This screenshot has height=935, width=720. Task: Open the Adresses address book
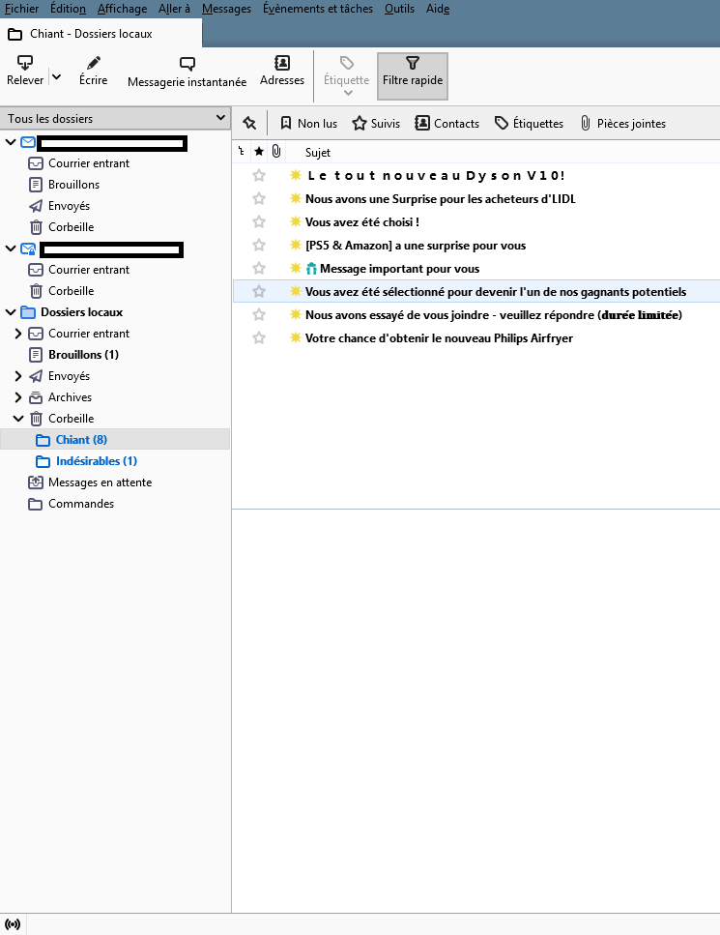point(282,64)
